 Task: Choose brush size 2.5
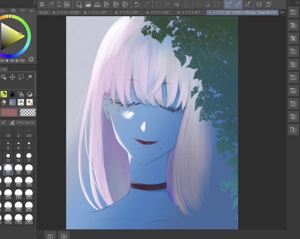pos(29,133)
